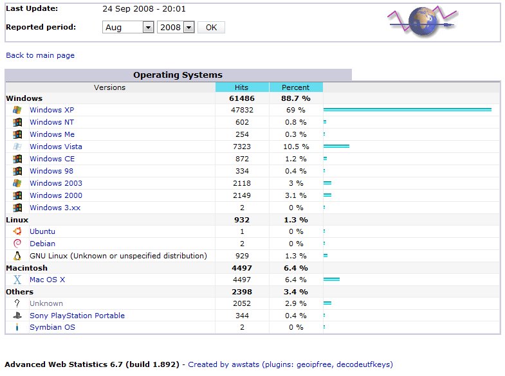Click the Unknown hits value 2052
Image resolution: width=505 pixels, height=376 pixels.
click(242, 303)
